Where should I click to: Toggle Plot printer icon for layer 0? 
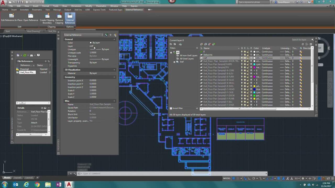(x=251, y=52)
